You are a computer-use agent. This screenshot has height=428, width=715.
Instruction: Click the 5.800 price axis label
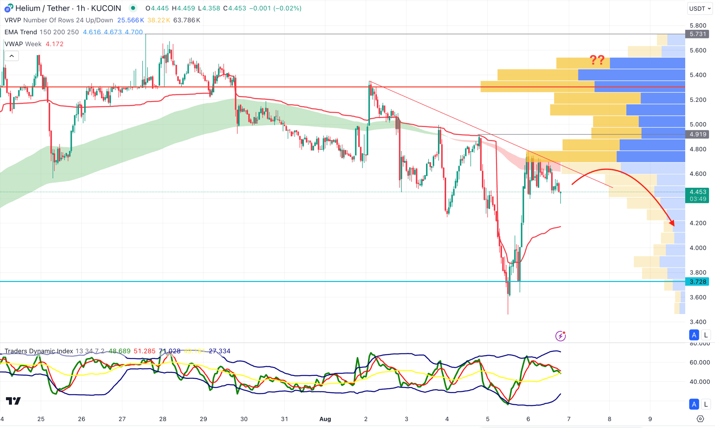tap(698, 26)
